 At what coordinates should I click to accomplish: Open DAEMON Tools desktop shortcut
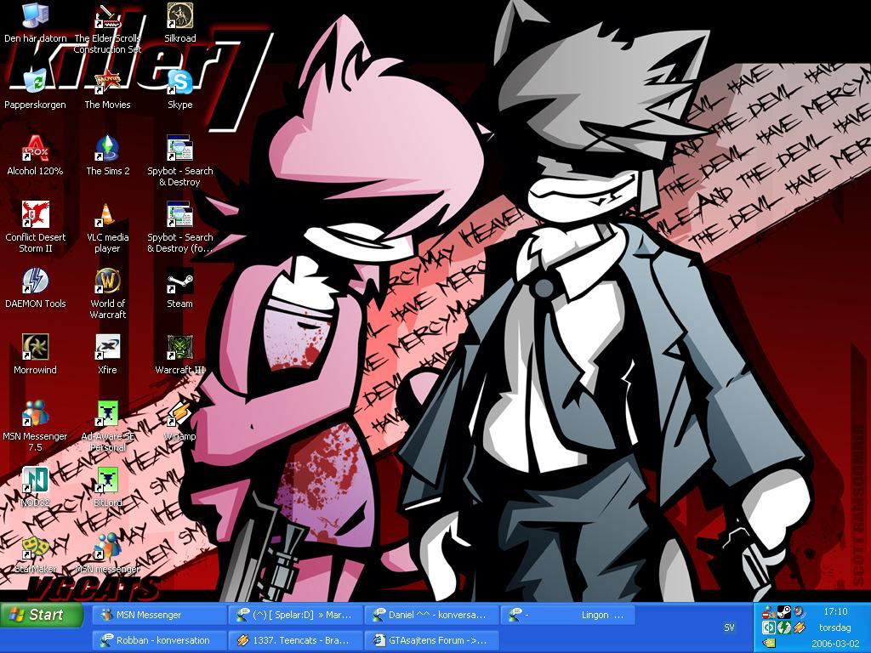pyautogui.click(x=36, y=288)
